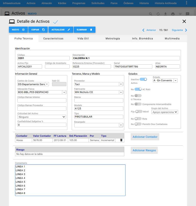Open the Almacén menu
This screenshot has height=206, width=196.
tap(46, 3)
